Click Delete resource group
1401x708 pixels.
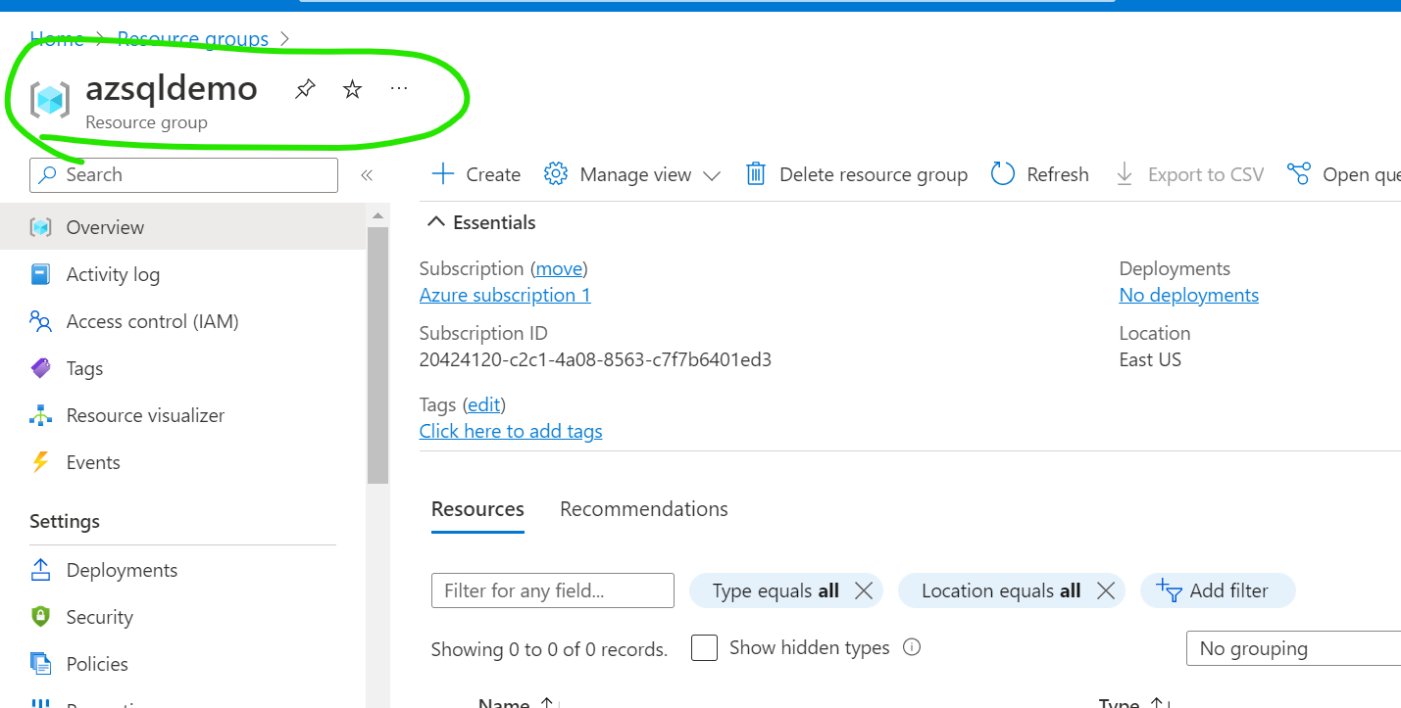(857, 174)
